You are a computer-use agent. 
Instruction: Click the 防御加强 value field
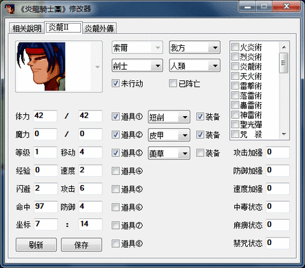coord(278,170)
